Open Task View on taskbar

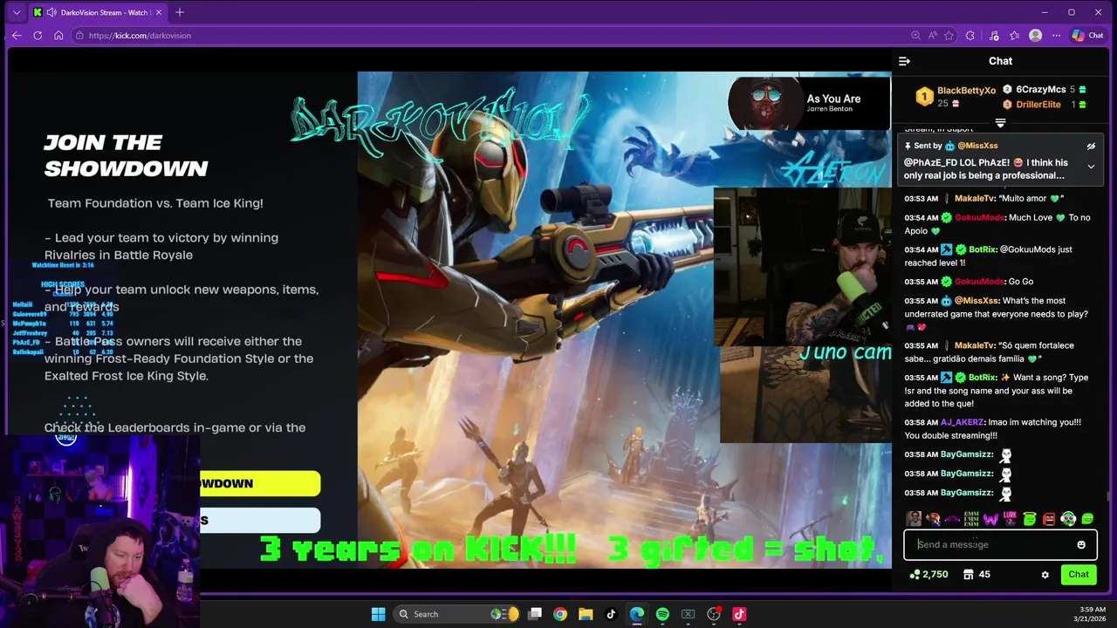click(535, 614)
